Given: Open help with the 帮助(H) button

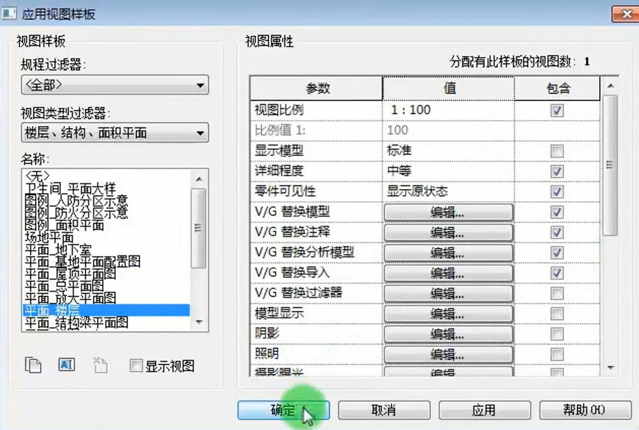Looking at the screenshot, I should pos(585,410).
